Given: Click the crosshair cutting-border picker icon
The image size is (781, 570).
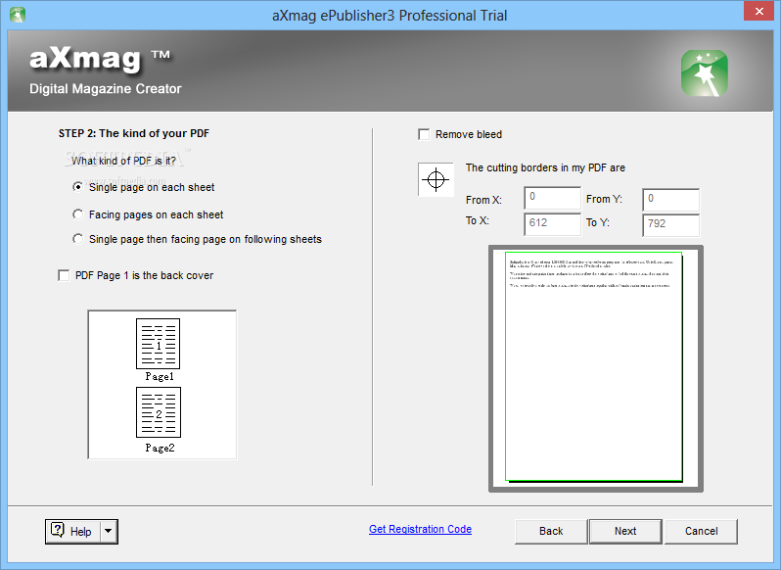Looking at the screenshot, I should pos(436,179).
